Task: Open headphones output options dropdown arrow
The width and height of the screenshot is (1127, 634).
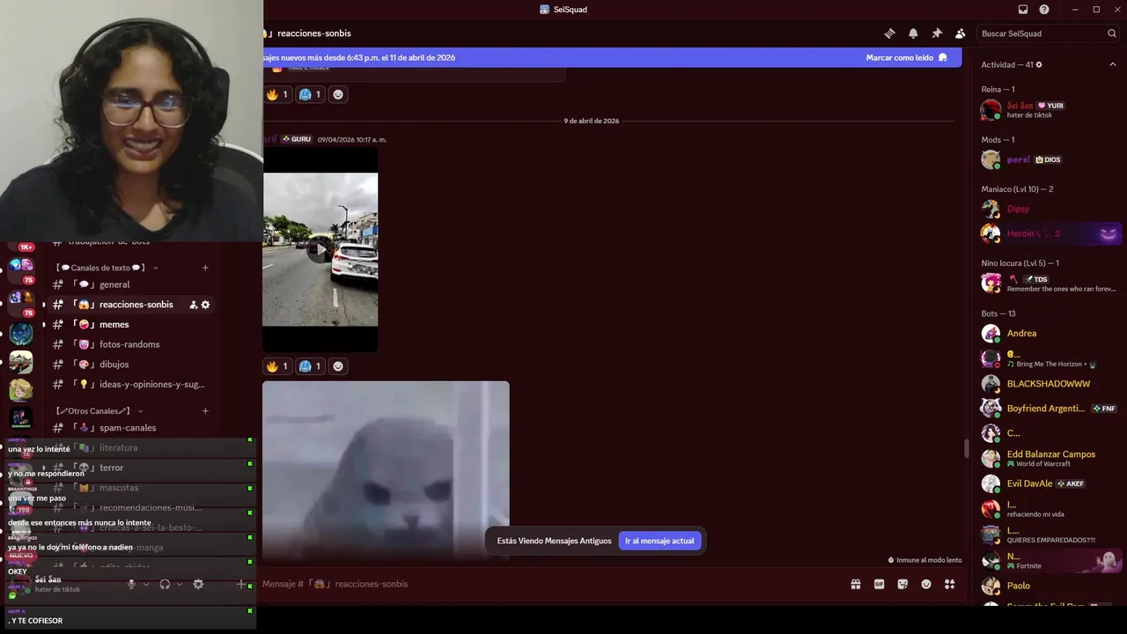Action: [180, 584]
